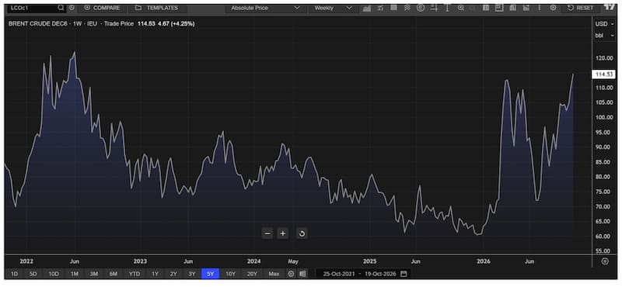
Task: Select the Max time range
Action: [x=274, y=274]
